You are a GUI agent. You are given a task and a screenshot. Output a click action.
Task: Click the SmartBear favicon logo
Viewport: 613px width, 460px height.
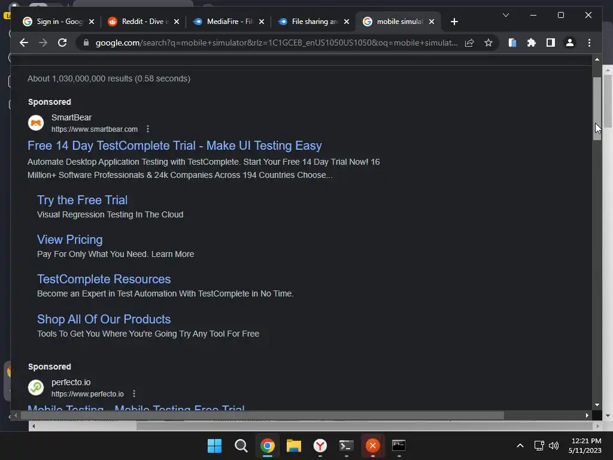36,123
